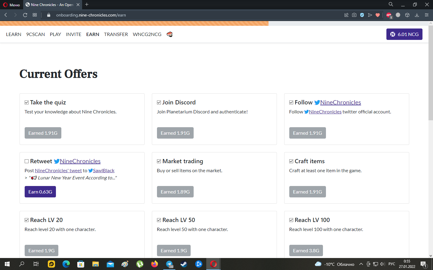This screenshot has width=433, height=270.
Task: View site security lock information
Action: pyautogui.click(x=49, y=15)
